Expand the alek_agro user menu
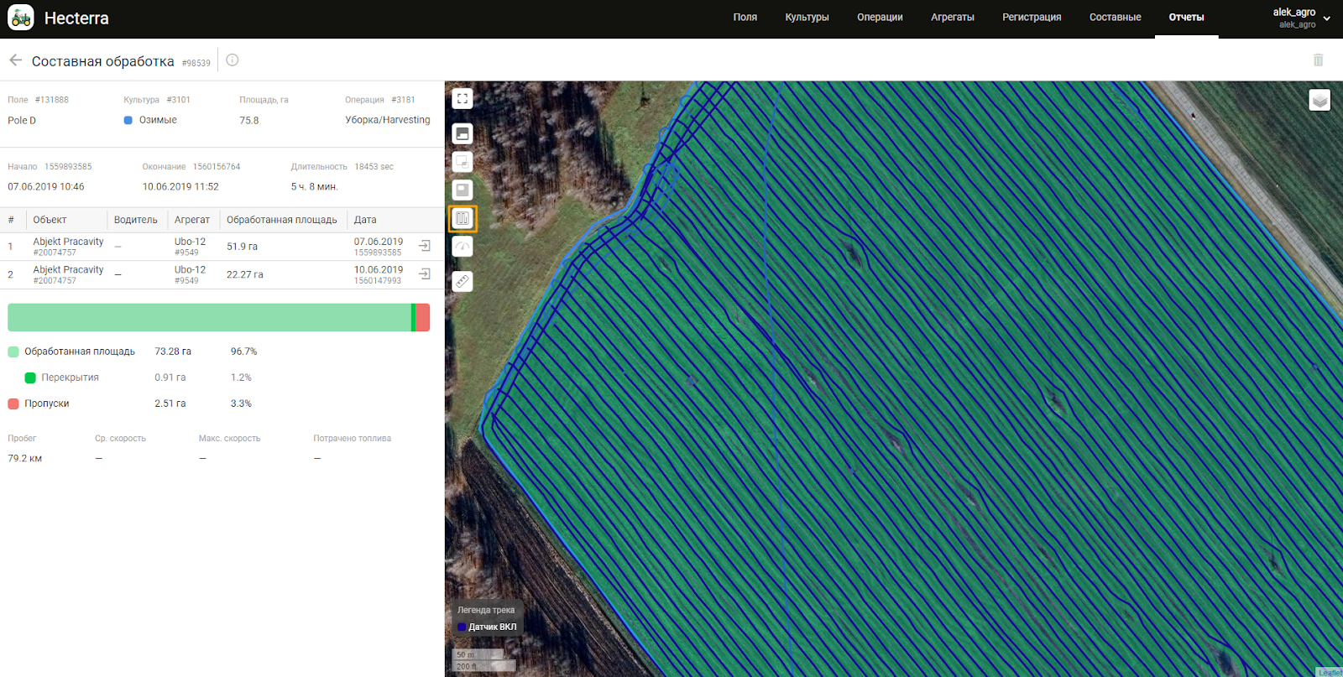 1326,18
